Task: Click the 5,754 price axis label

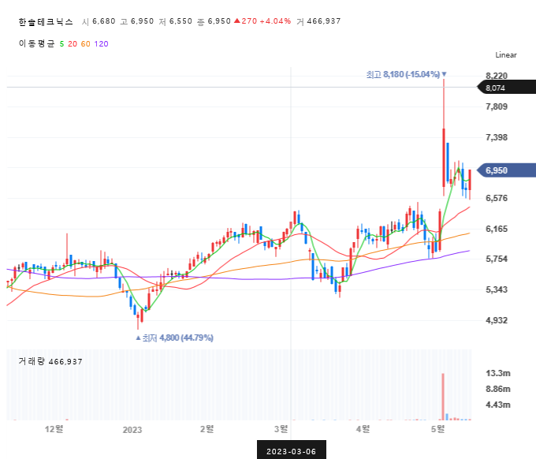Action: (x=497, y=259)
